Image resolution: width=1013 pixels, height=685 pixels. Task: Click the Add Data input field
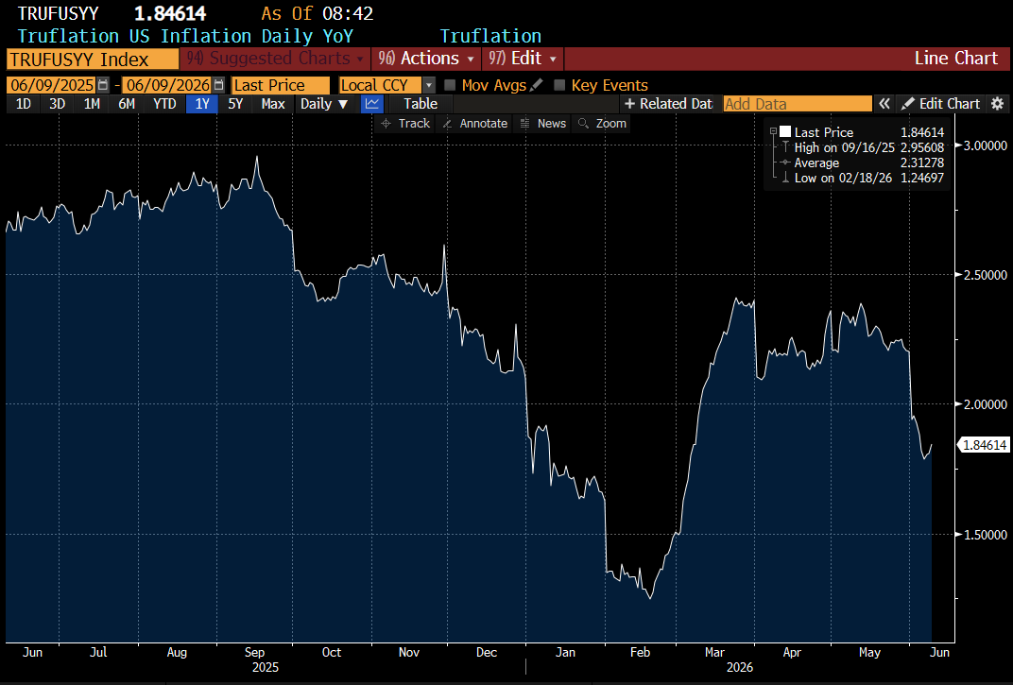[x=798, y=103]
